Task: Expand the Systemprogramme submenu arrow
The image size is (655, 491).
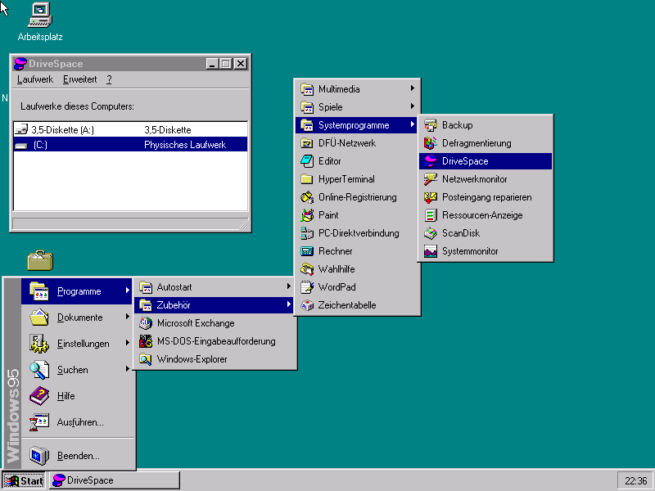Action: click(x=412, y=124)
